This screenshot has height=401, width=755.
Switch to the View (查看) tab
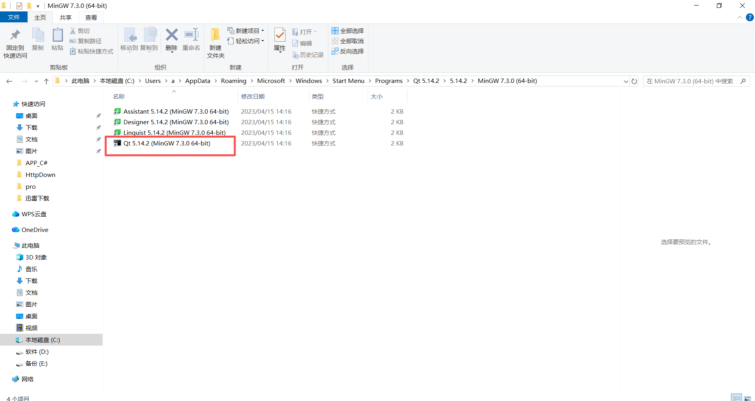[91, 17]
